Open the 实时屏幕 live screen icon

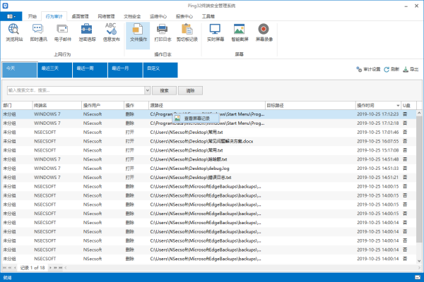pyautogui.click(x=216, y=32)
